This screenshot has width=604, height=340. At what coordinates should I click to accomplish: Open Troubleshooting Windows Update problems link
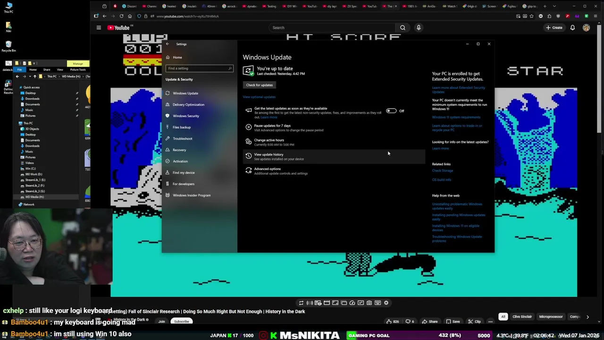[457, 238]
